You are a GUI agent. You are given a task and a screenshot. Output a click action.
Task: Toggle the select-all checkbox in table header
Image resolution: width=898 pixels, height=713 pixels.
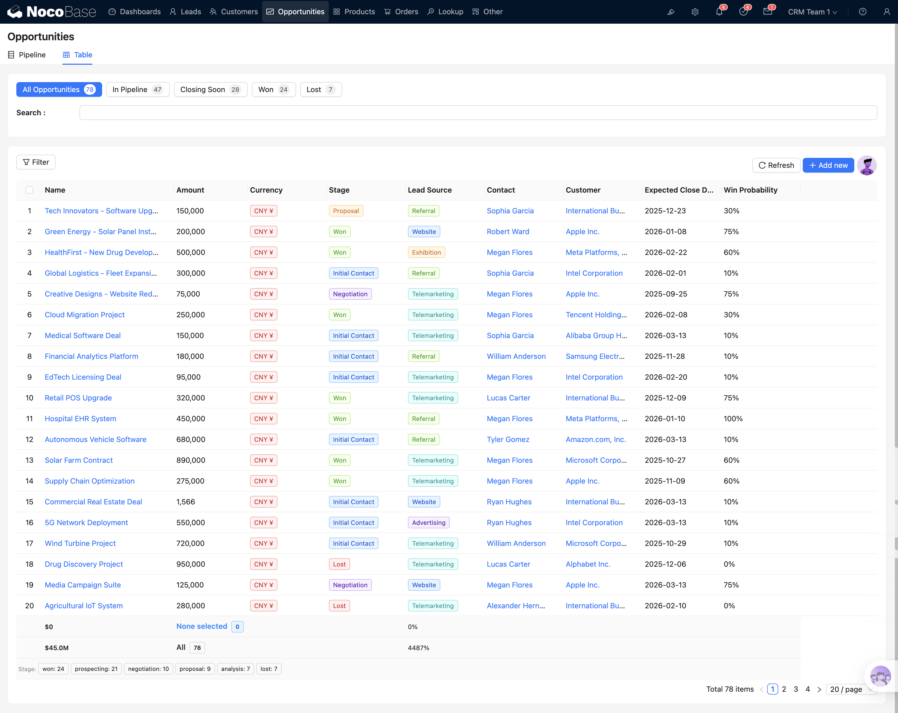coord(29,190)
